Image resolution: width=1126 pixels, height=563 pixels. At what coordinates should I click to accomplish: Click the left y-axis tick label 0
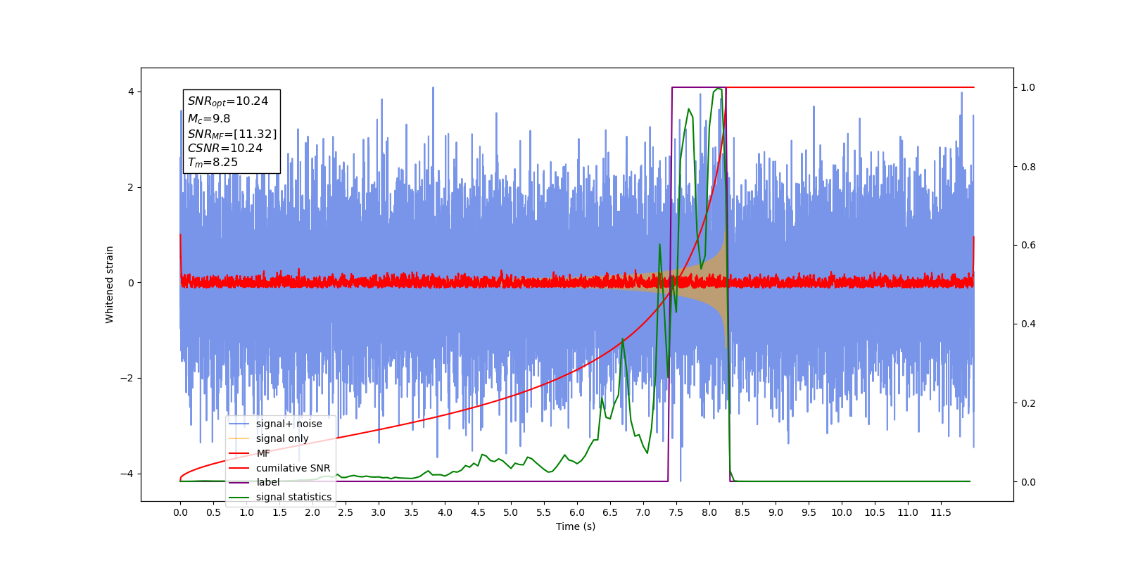tap(131, 283)
